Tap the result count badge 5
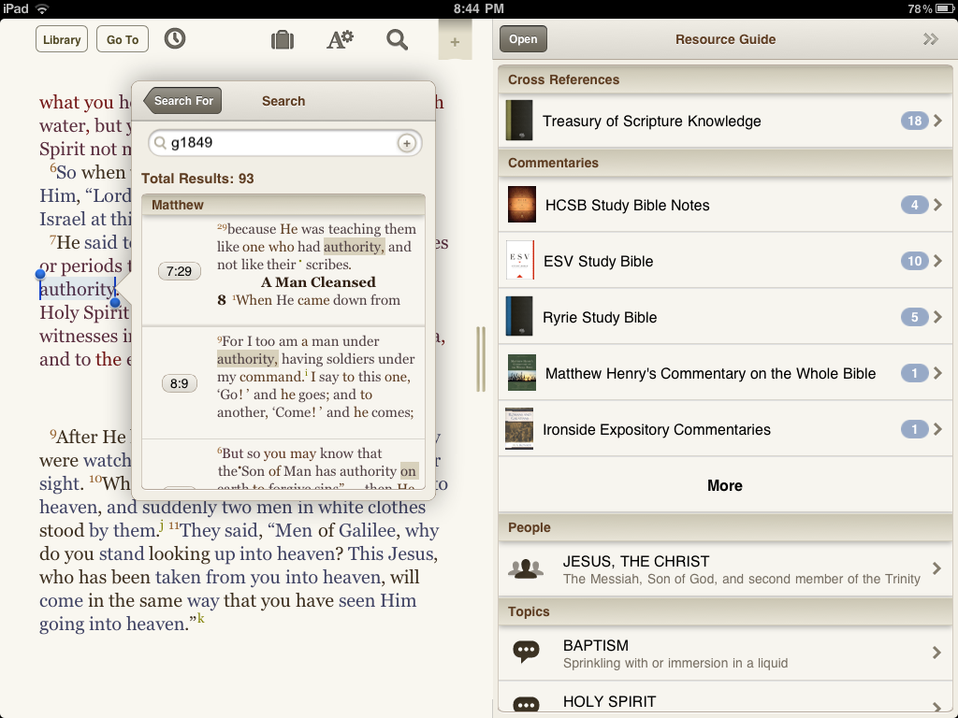This screenshot has width=958, height=718. point(914,318)
